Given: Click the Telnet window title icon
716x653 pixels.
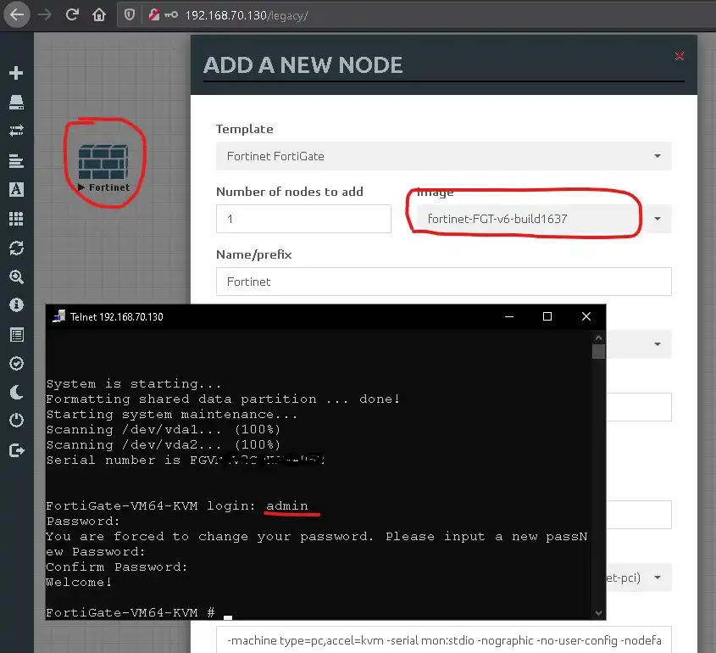Looking at the screenshot, I should pos(59,316).
